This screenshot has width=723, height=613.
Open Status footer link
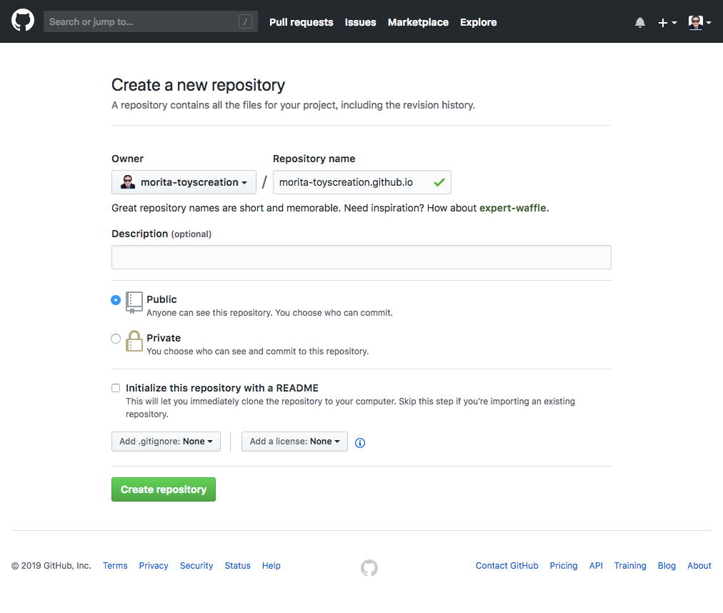pyautogui.click(x=237, y=566)
